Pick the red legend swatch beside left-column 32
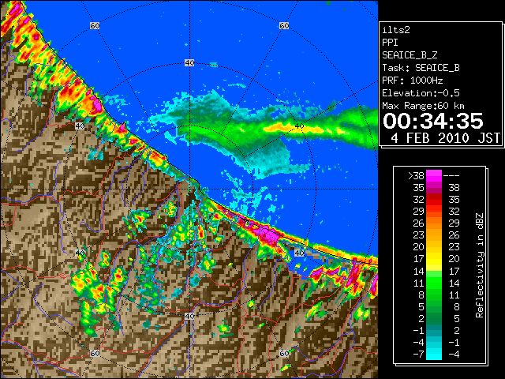 pos(434,200)
